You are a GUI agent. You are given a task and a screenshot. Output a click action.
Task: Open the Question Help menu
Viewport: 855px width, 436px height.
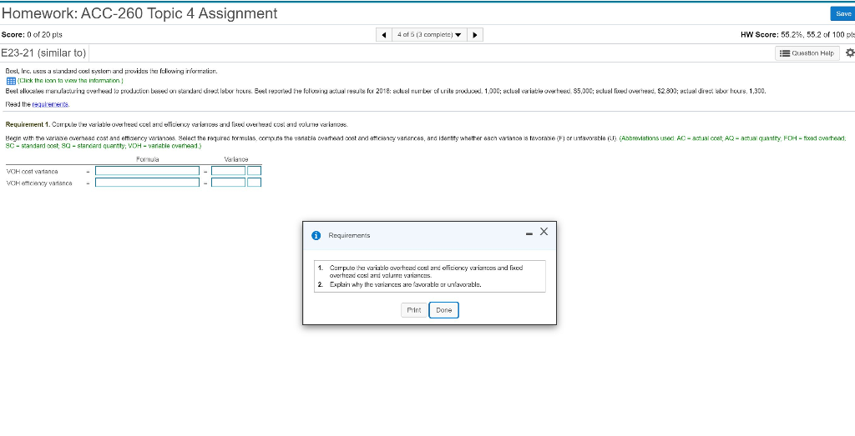click(x=807, y=53)
